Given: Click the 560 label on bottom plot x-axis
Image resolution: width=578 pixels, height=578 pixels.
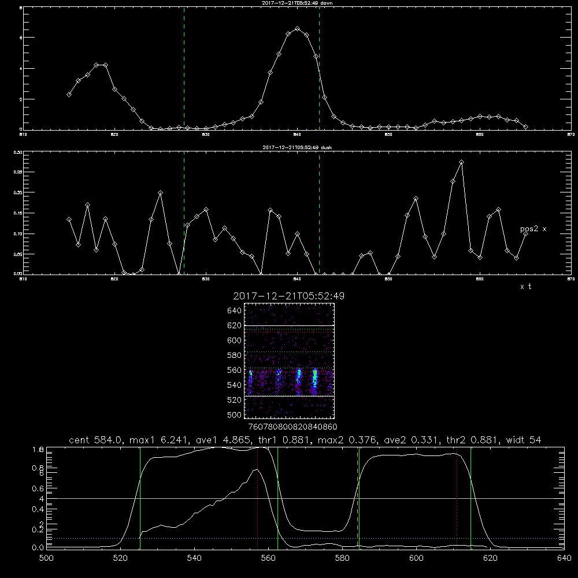Looking at the screenshot, I should point(268,558).
